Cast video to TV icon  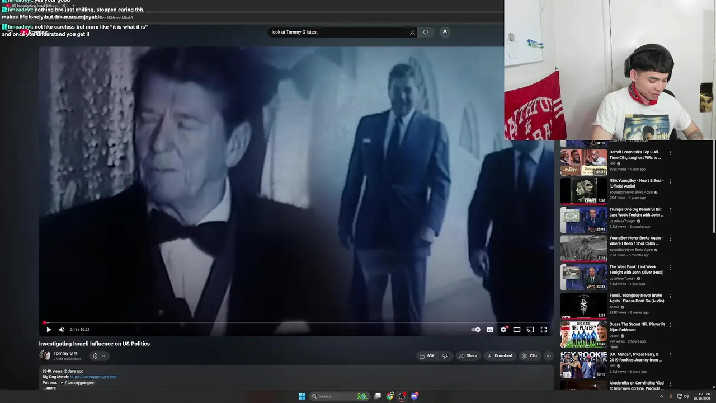pyautogui.click(x=530, y=330)
